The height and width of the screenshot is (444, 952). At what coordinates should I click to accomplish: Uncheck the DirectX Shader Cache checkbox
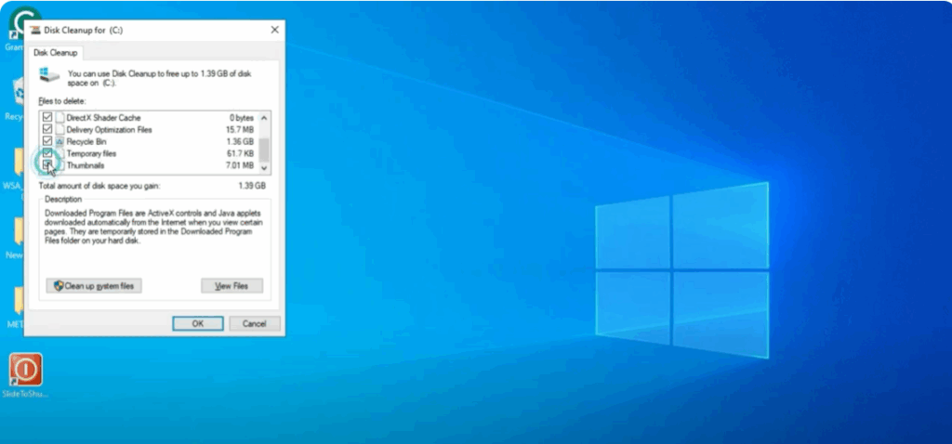47,117
